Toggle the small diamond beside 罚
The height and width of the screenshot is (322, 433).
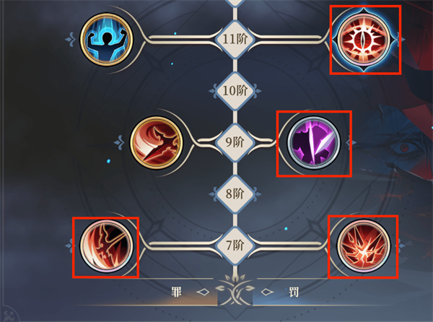(x=267, y=292)
